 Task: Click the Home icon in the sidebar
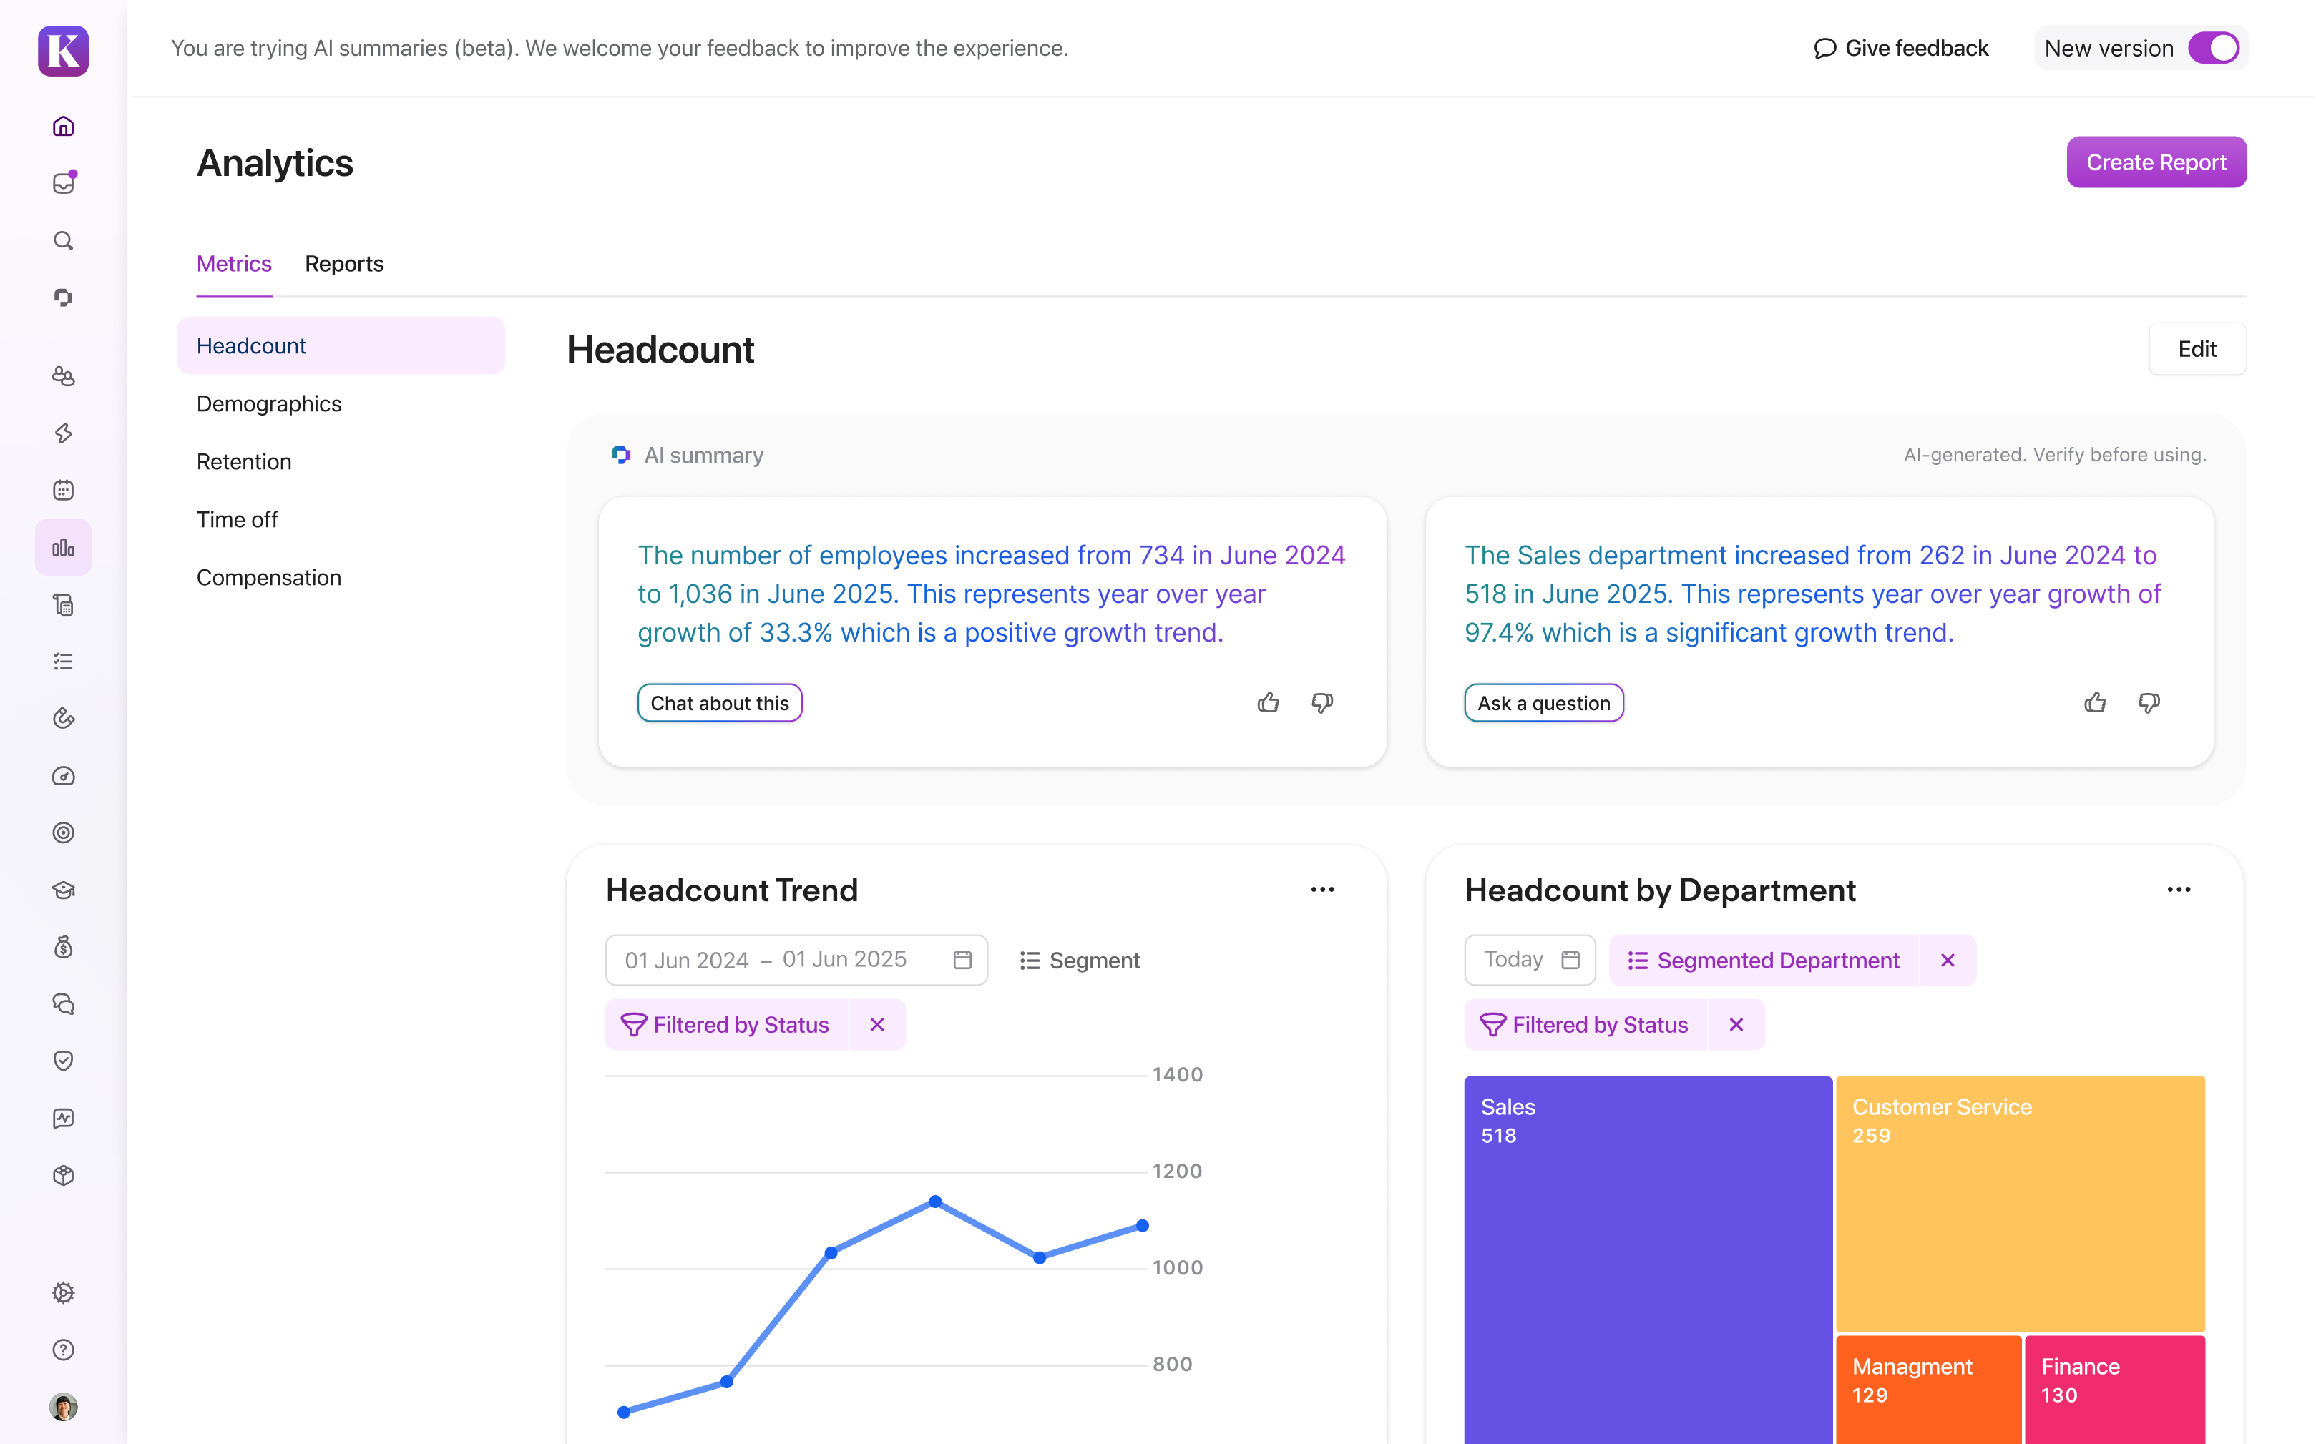(x=63, y=126)
